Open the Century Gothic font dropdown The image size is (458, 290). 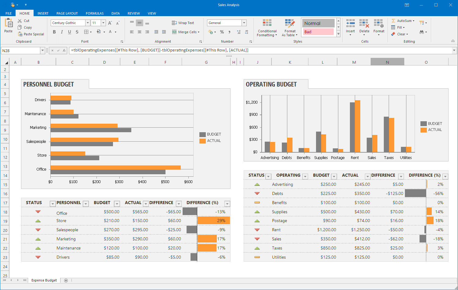(88, 23)
